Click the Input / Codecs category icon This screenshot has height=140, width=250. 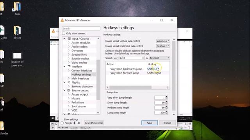pos(69,38)
